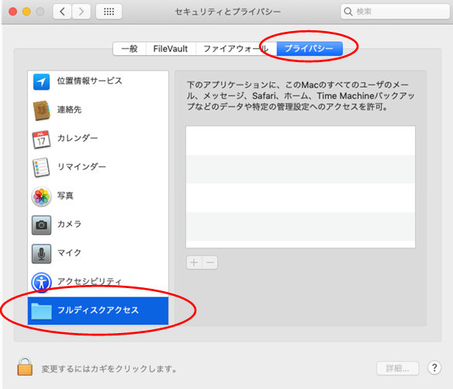Open the 詳細... advanced button
Image resolution: width=453 pixels, height=389 pixels.
point(397,369)
